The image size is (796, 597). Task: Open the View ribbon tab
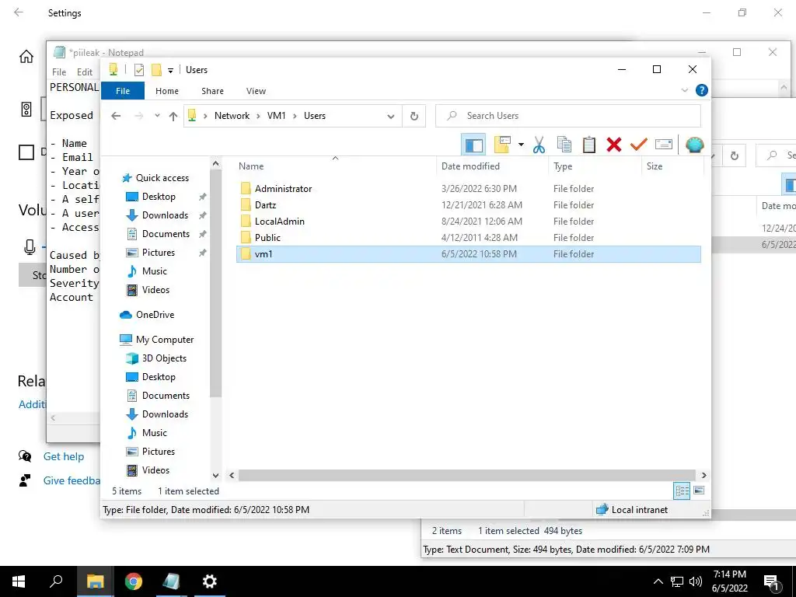click(x=256, y=91)
